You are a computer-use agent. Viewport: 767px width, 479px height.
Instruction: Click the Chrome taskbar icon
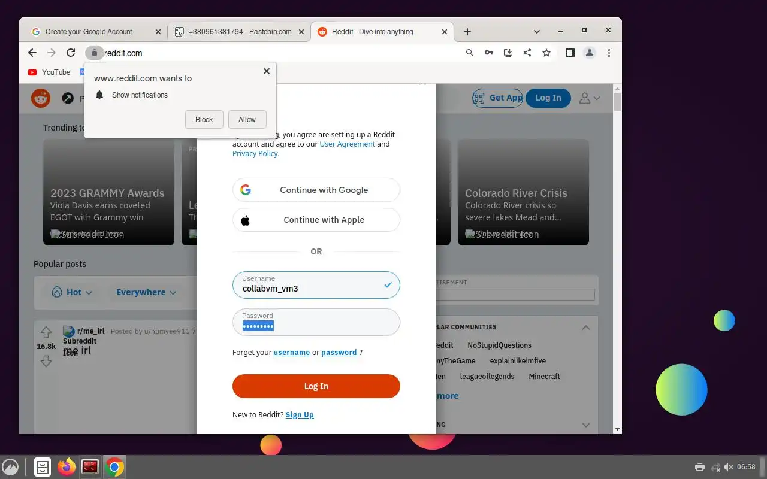pyautogui.click(x=114, y=467)
